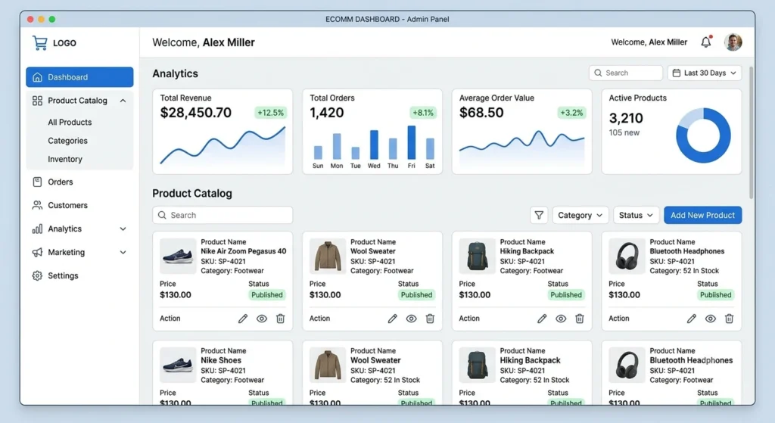
Task: Open Inventory submenu item
Action: [65, 159]
